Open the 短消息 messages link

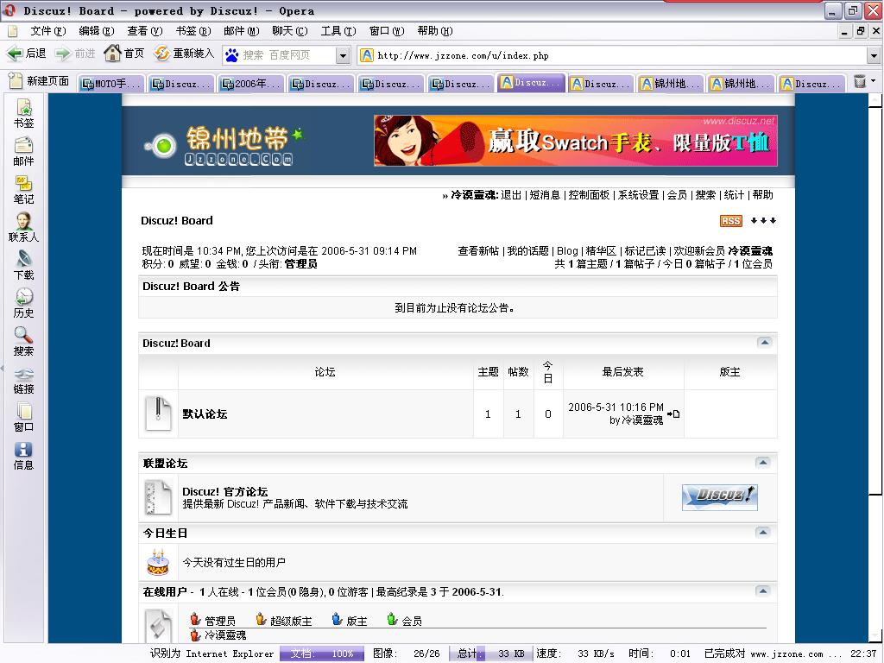(545, 195)
